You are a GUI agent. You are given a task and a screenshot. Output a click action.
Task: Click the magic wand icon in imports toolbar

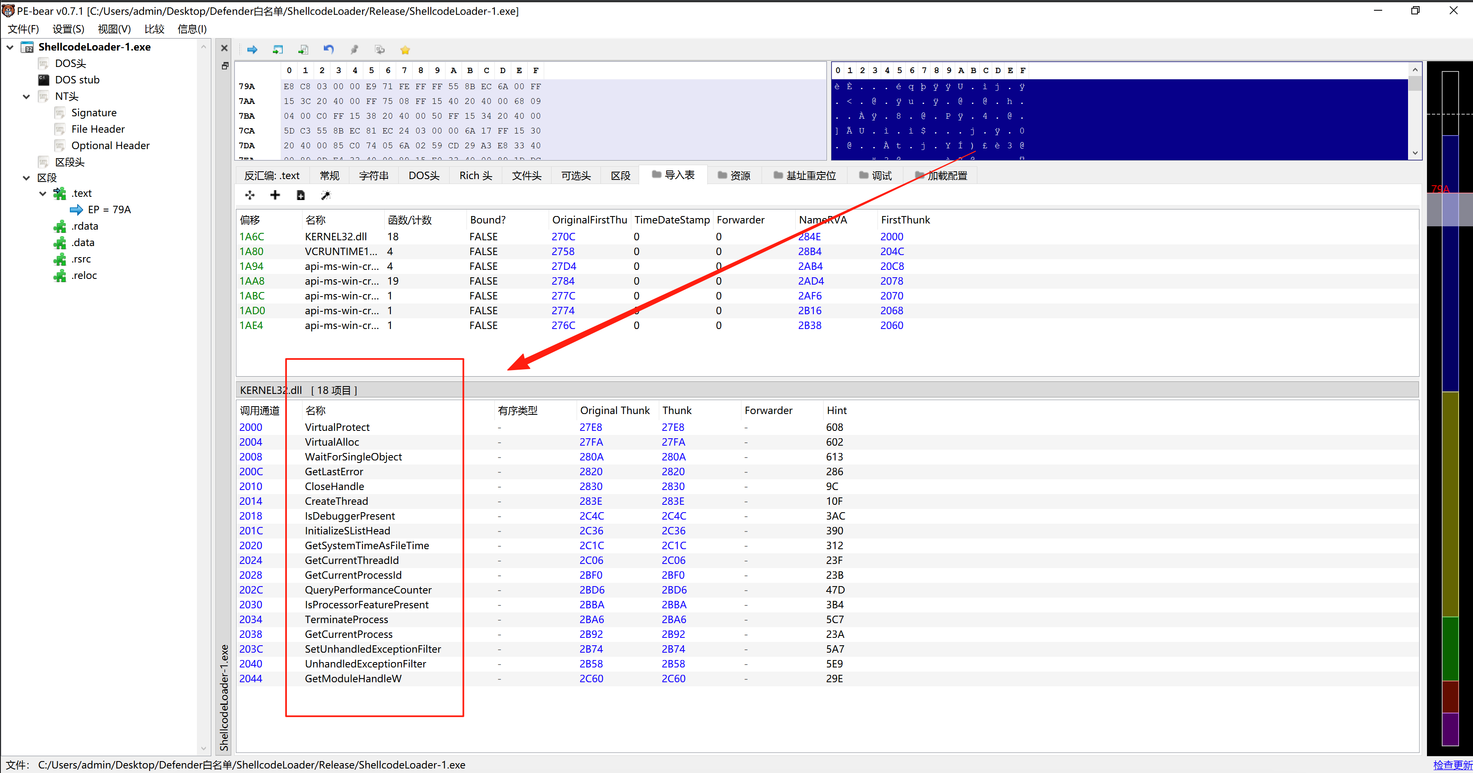(x=326, y=196)
